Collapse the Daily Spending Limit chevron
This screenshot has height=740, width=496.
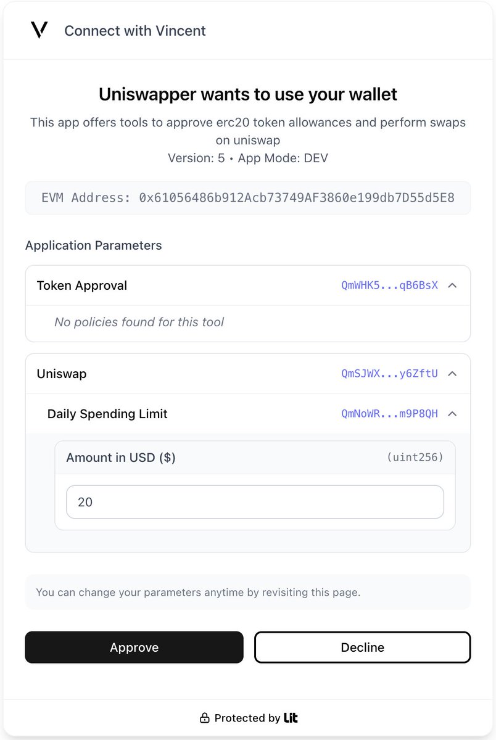tap(452, 414)
